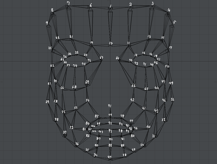217x164 pixels.
Task: Select the bone joint numbered 39
Action: (47, 102)
